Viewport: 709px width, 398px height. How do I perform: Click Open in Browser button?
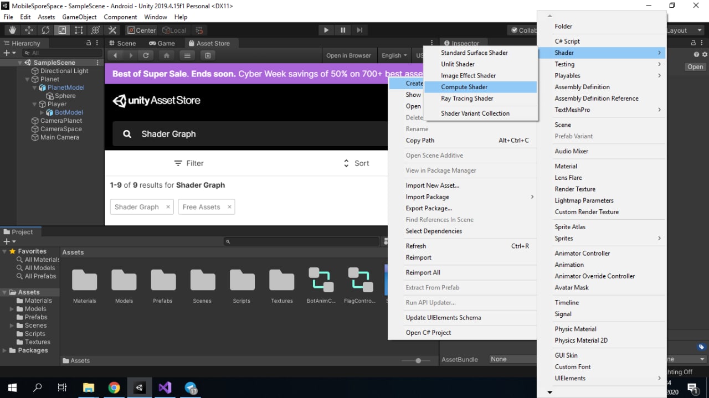coord(348,55)
